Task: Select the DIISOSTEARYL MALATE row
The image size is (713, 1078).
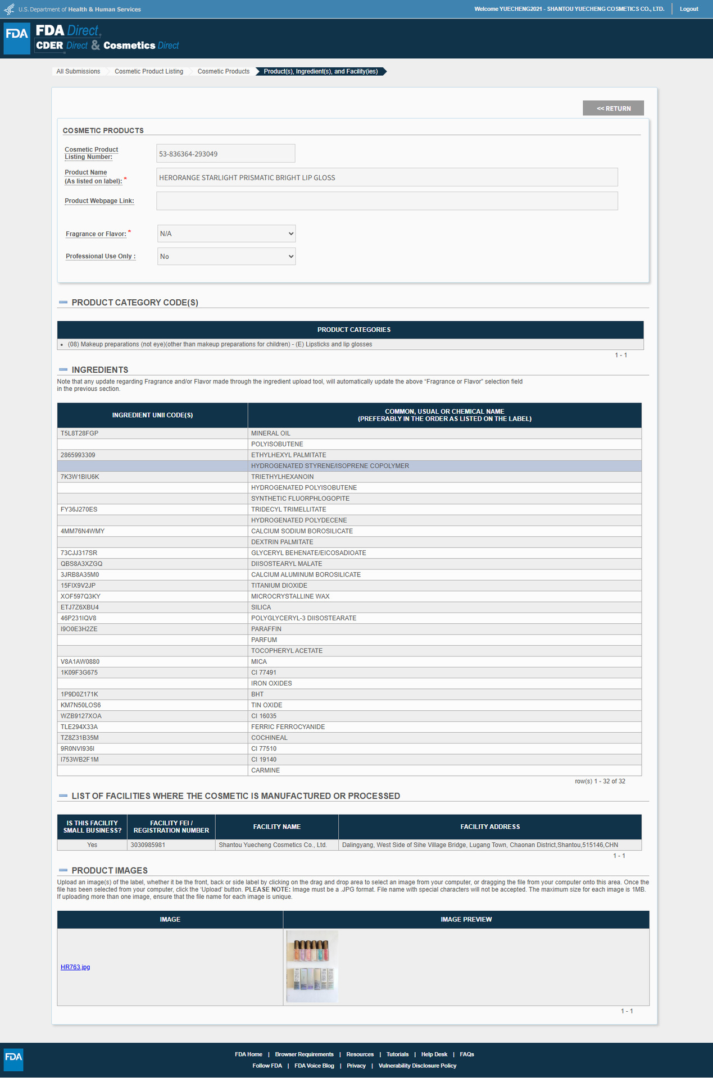Action: (x=349, y=564)
